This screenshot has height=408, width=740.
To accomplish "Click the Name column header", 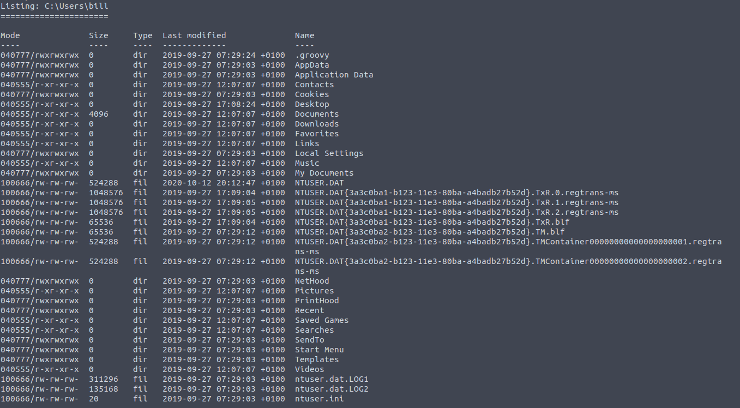I will (x=305, y=35).
